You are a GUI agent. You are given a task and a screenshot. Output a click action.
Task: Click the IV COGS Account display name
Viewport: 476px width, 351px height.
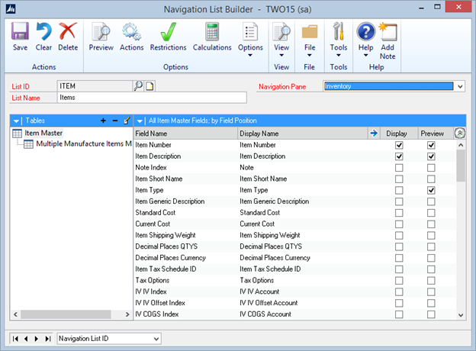coord(265,314)
